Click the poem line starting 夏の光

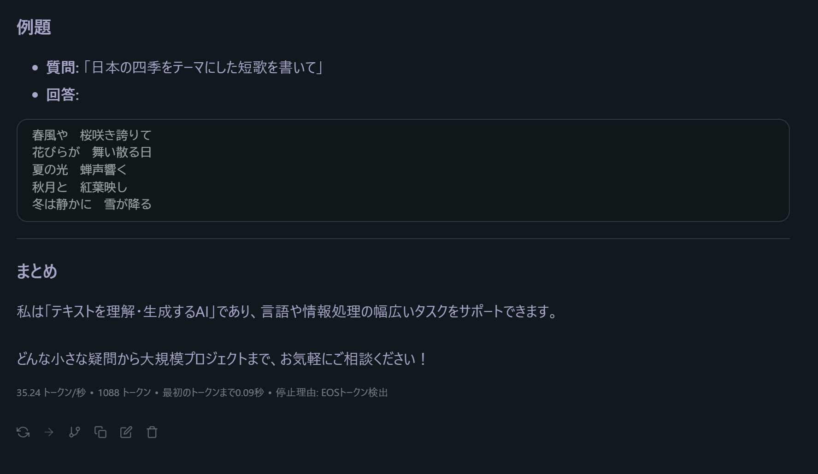[79, 170]
